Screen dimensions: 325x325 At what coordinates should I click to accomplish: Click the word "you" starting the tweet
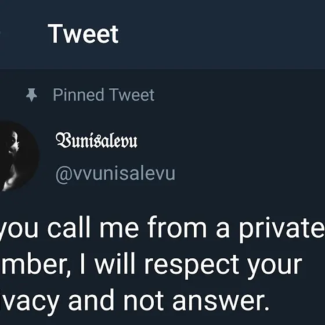point(19,230)
